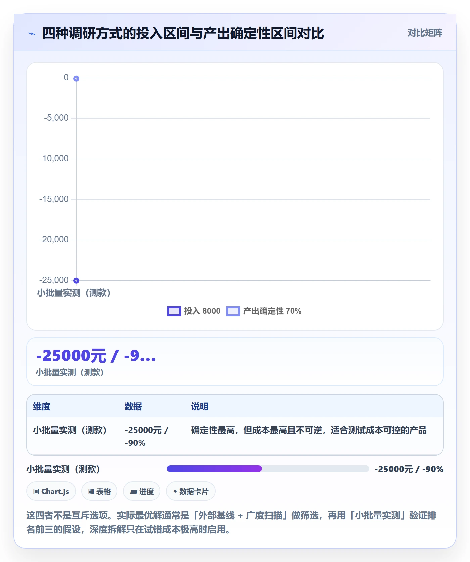Click the -10,000 y-axis tick label
Screen dimensions: 470x562
(54, 158)
